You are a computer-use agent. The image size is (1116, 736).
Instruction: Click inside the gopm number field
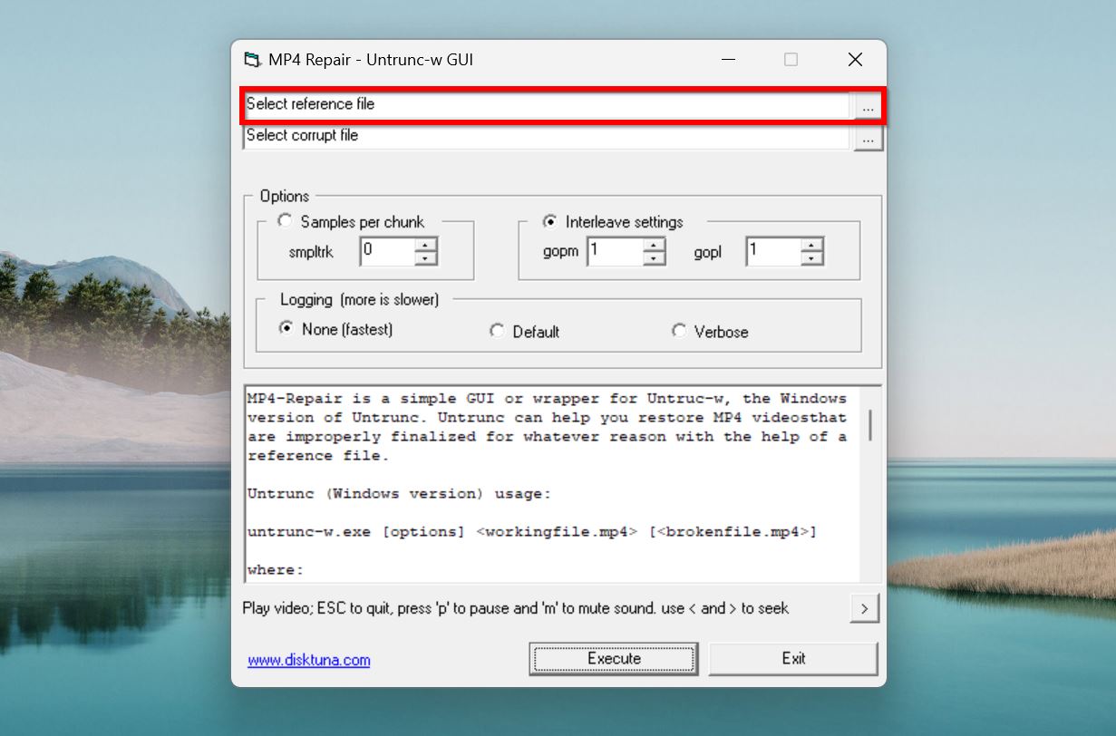point(615,251)
